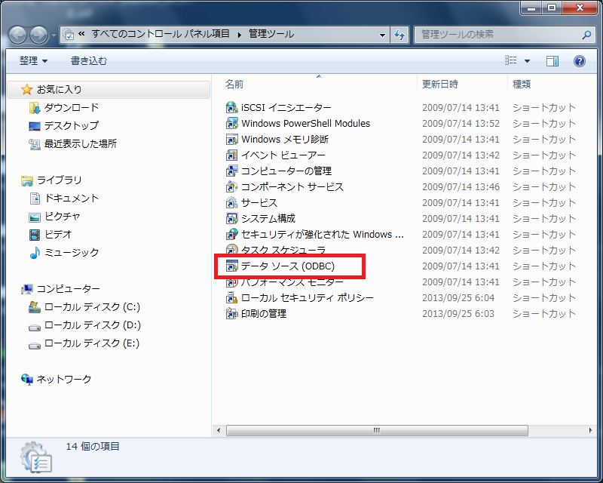Click 管理ツール breadcrumb segment
603x483 pixels.
click(271, 34)
